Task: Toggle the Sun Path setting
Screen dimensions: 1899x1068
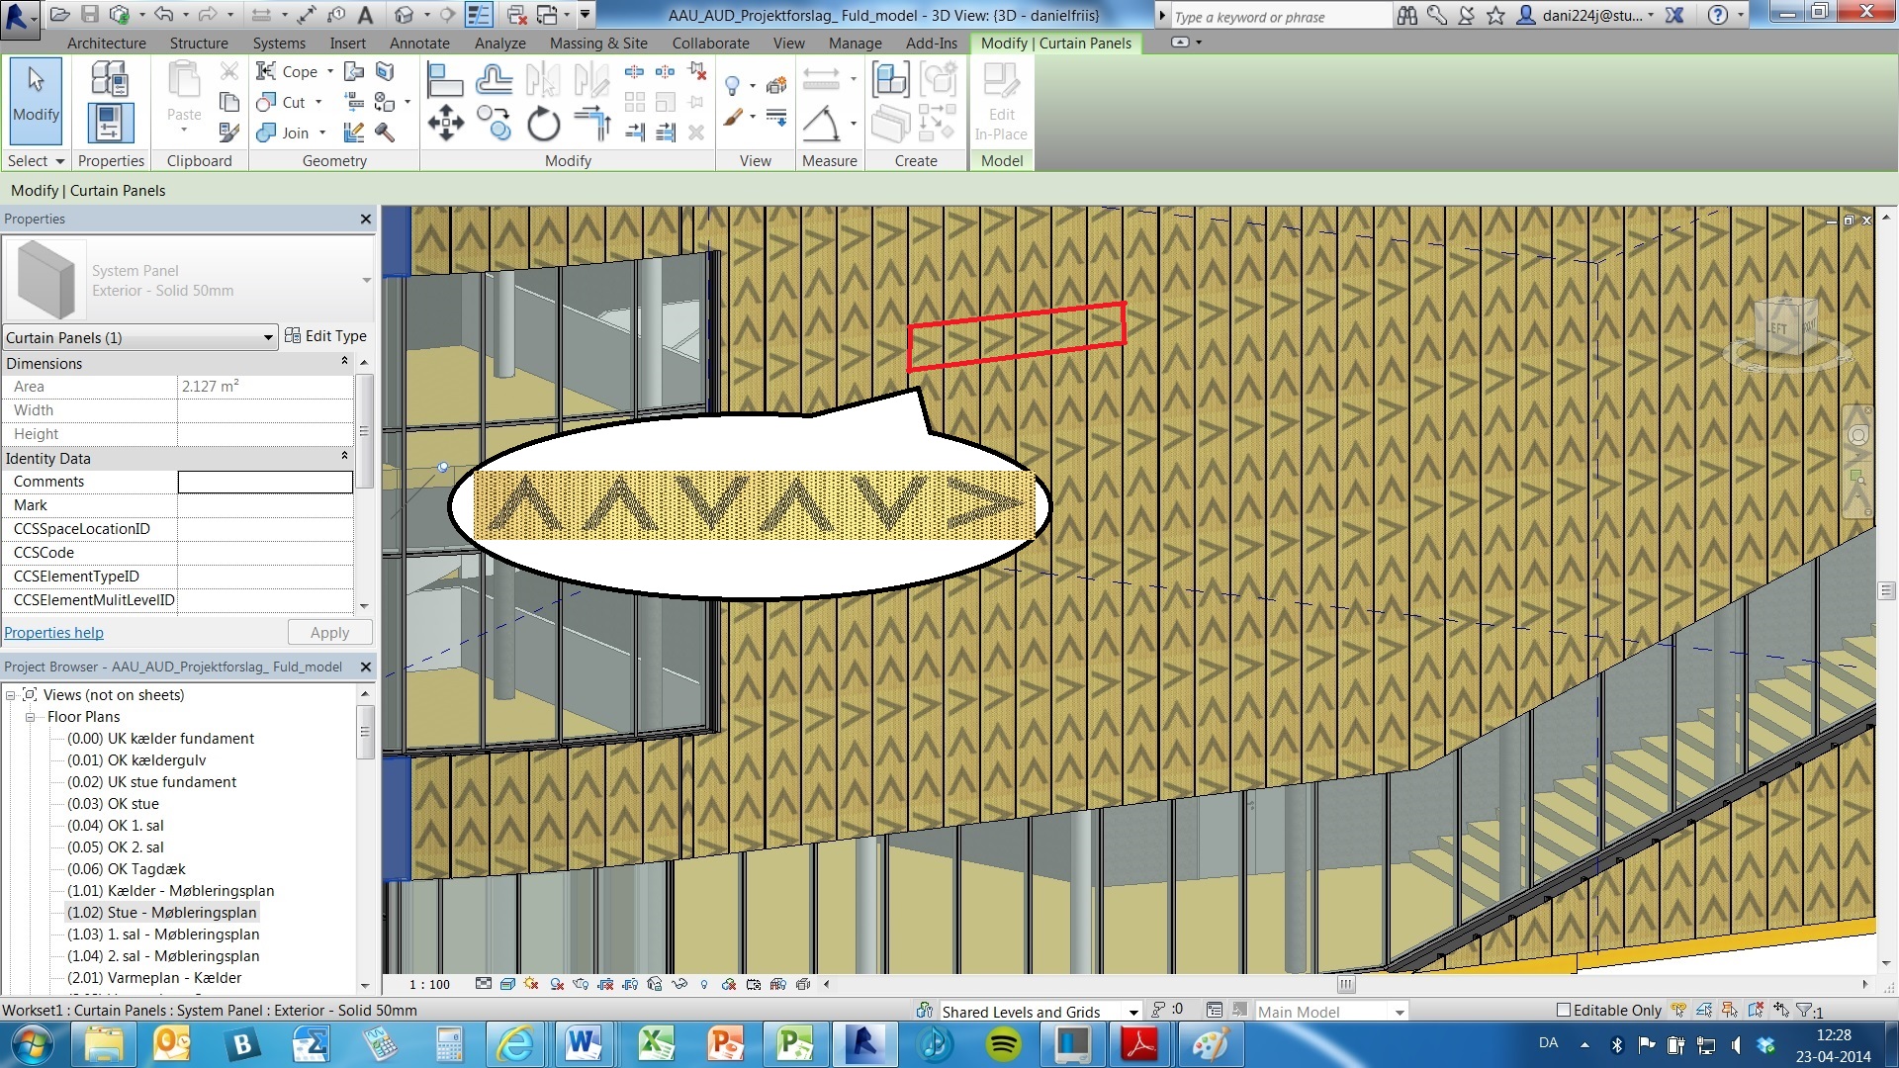Action: 532,984
